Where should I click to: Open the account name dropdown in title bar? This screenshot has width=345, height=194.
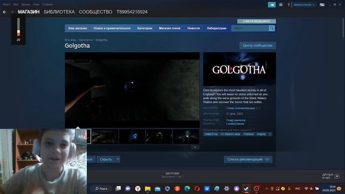tap(304, 5)
